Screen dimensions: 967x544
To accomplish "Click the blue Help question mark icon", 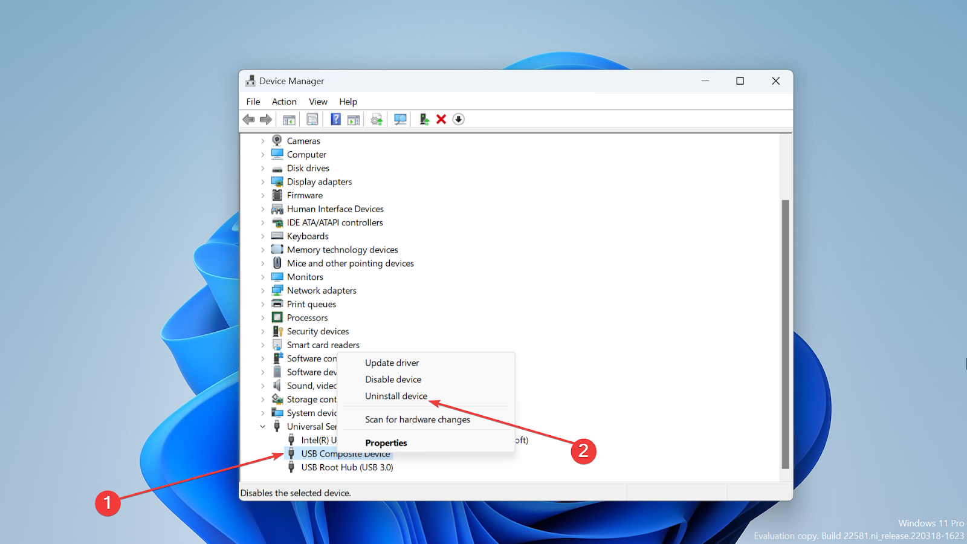I will click(335, 120).
